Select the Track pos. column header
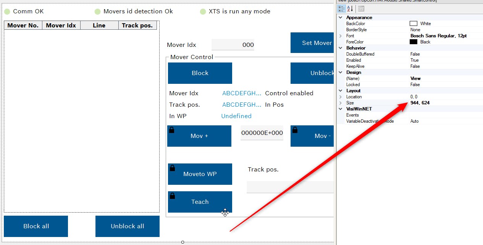This screenshot has height=245, width=483. point(137,26)
